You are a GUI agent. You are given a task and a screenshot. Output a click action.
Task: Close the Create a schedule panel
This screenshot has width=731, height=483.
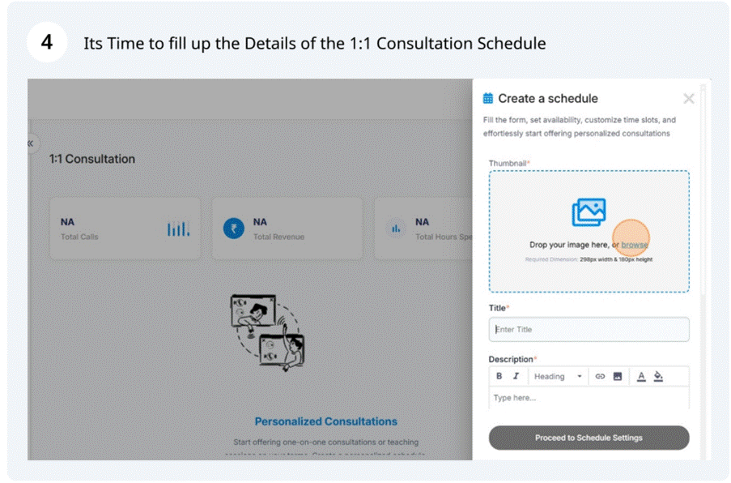click(689, 99)
